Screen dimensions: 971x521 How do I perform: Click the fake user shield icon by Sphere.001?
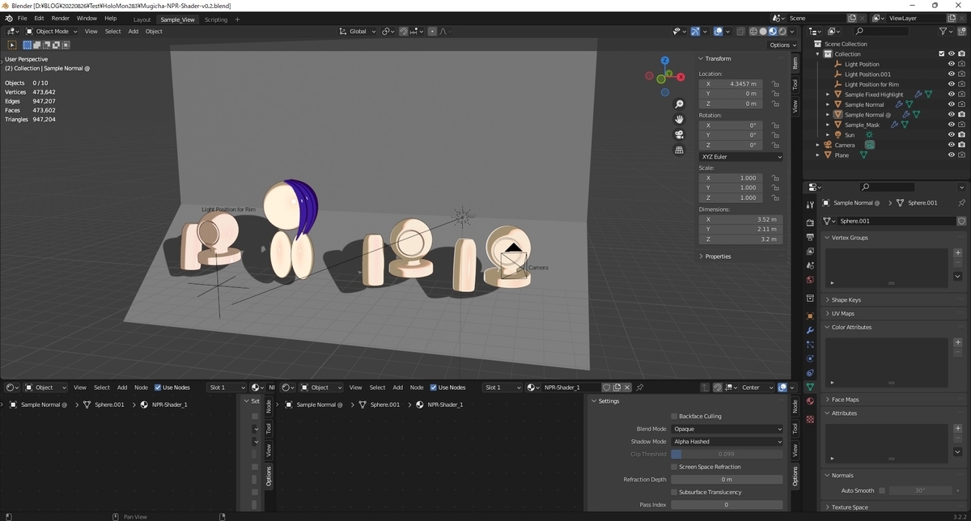[961, 221]
